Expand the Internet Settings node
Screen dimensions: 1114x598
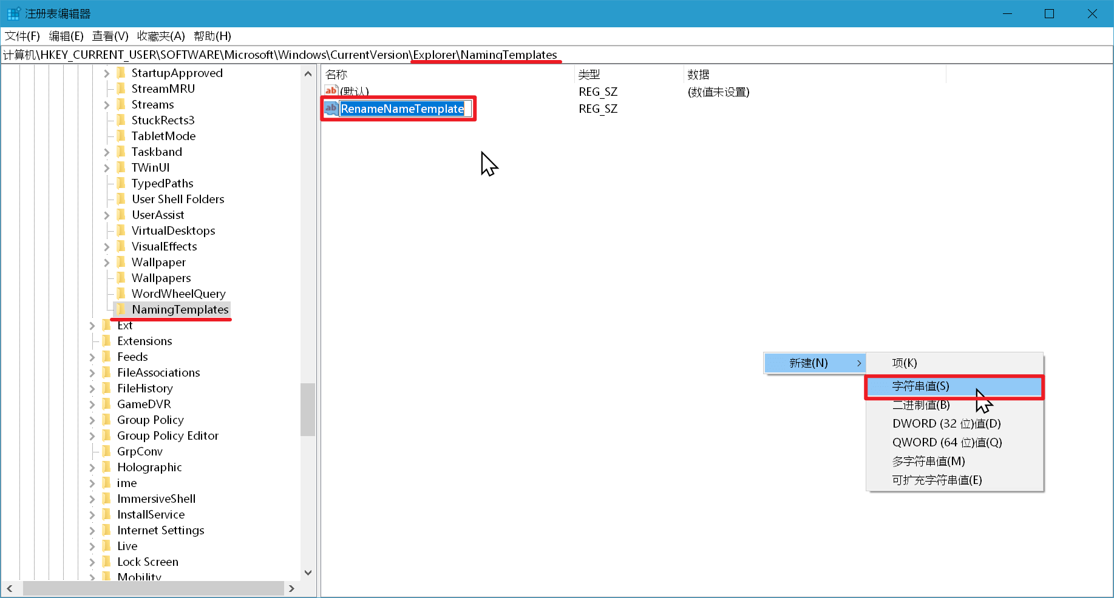point(92,531)
